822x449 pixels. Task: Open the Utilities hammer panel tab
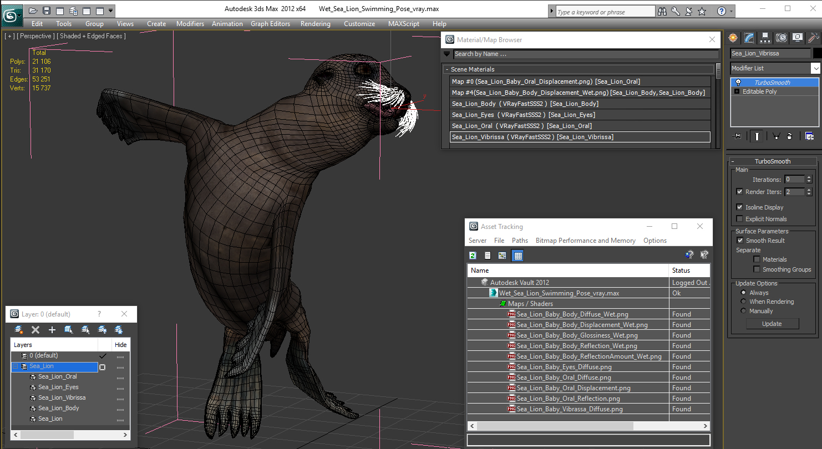pos(814,38)
